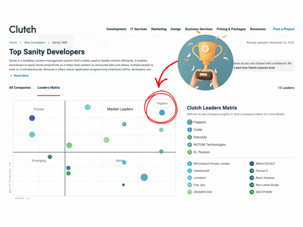Click the circled Pagepro bubble on the matrix
The image size is (303, 227).
[162, 112]
